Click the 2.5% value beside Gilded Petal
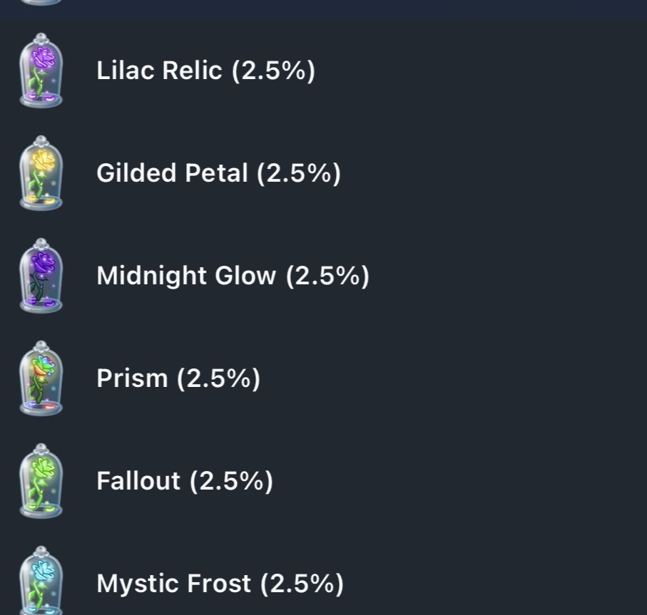This screenshot has width=647, height=615. click(299, 174)
